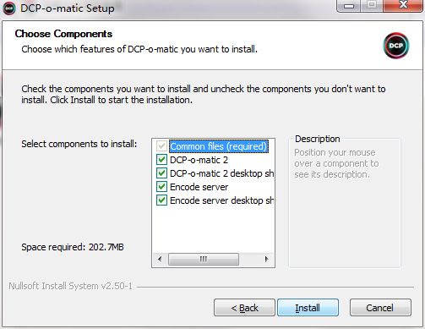Screen dimensions: 425x329
Task: Minimize the DCP-o-matic Setup window
Action: point(349,6)
